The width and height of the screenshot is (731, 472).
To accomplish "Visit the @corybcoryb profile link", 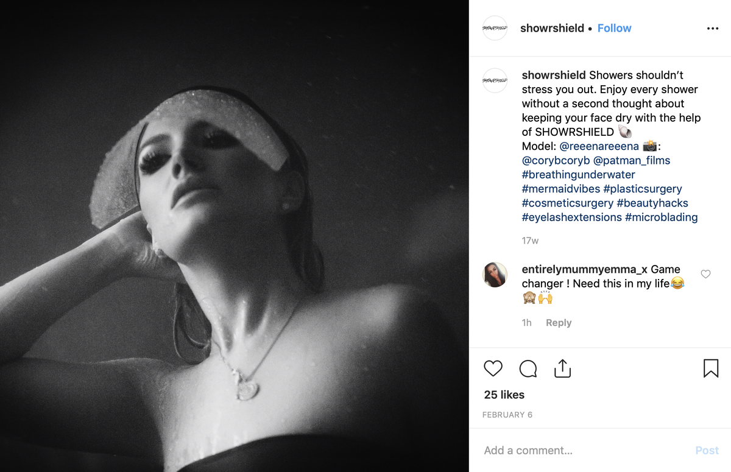I will [555, 160].
